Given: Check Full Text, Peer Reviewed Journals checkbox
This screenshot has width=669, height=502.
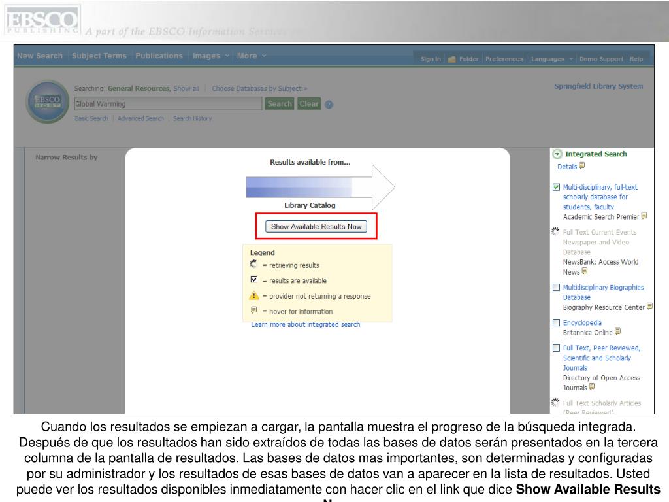Looking at the screenshot, I should (557, 348).
